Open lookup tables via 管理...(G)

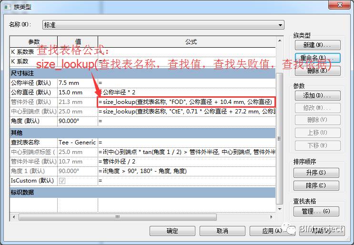click(316, 211)
